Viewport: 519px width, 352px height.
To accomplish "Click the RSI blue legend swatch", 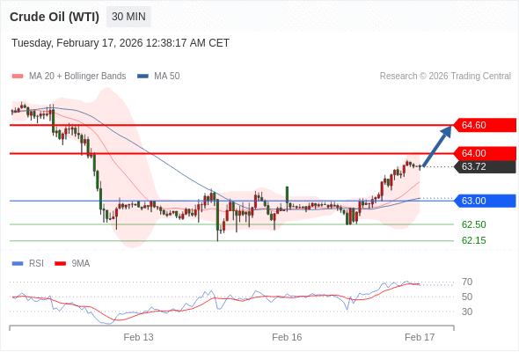I will click(18, 264).
